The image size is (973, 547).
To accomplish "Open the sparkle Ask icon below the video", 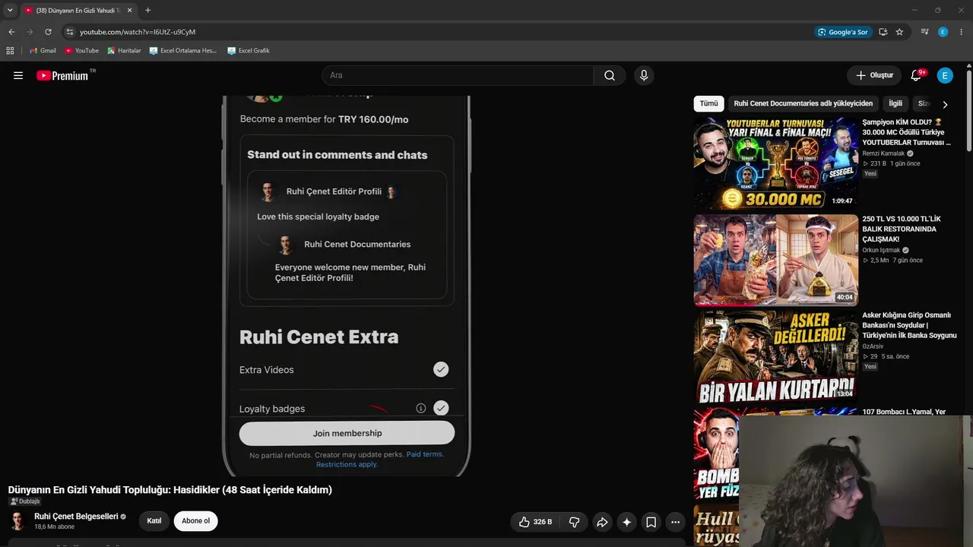I will click(x=626, y=522).
